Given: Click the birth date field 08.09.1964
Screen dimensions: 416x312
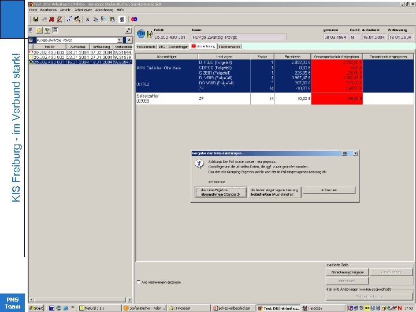Looking at the screenshot, I should click(x=335, y=37).
